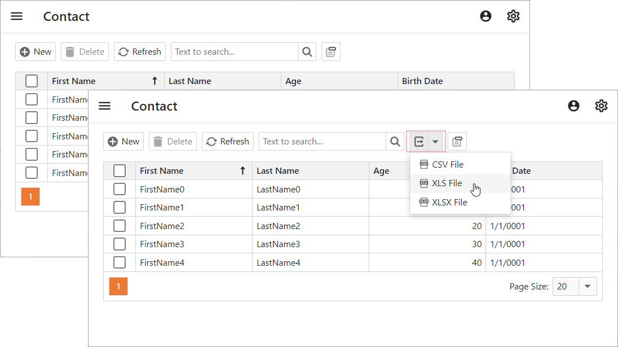Screen dimensions: 618x347
Task: Select FirstName0 cell in front window
Action: (194, 189)
